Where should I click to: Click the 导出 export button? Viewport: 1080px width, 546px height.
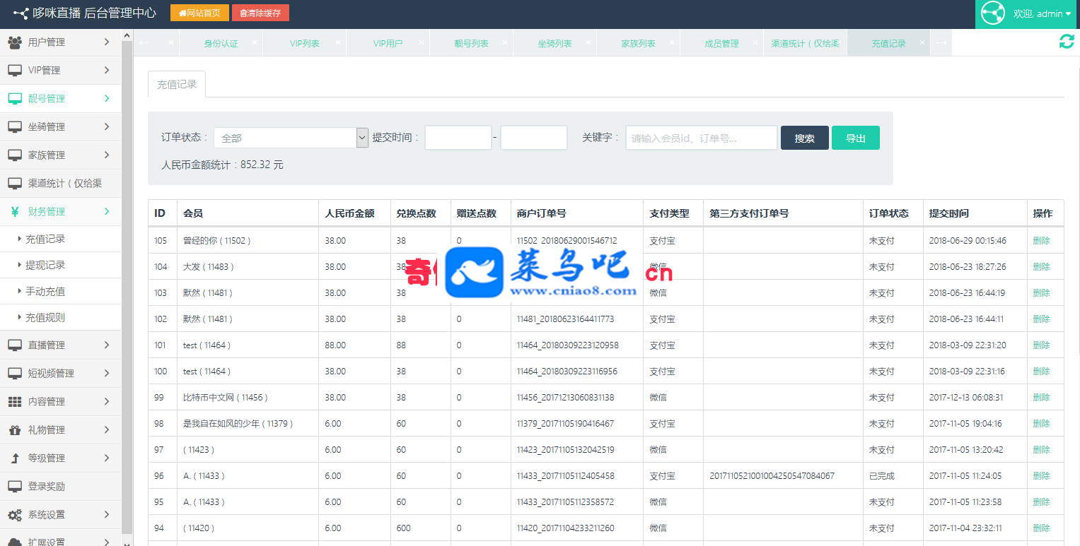point(856,138)
